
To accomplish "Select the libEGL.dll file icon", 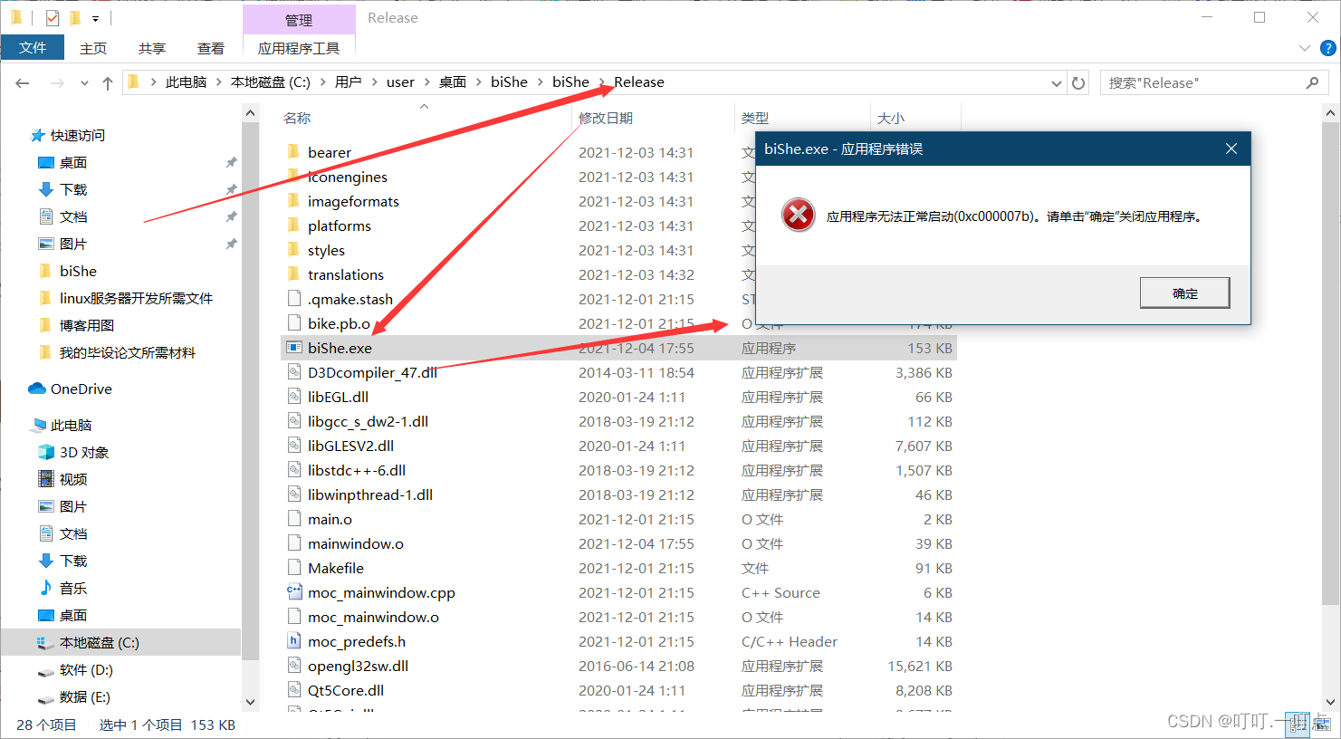I will (x=293, y=397).
